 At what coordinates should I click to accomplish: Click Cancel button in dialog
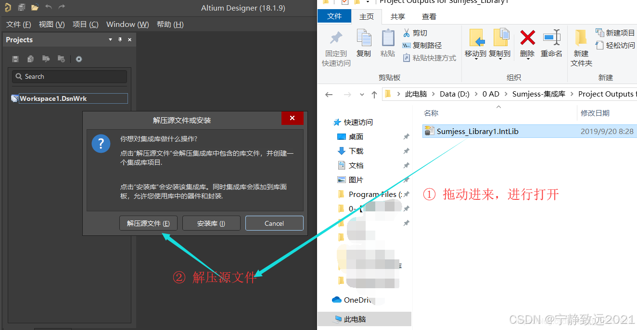[274, 223]
